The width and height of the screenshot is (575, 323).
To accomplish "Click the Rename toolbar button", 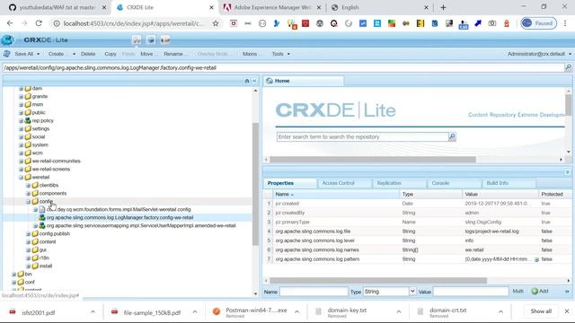I will pyautogui.click(x=175, y=54).
